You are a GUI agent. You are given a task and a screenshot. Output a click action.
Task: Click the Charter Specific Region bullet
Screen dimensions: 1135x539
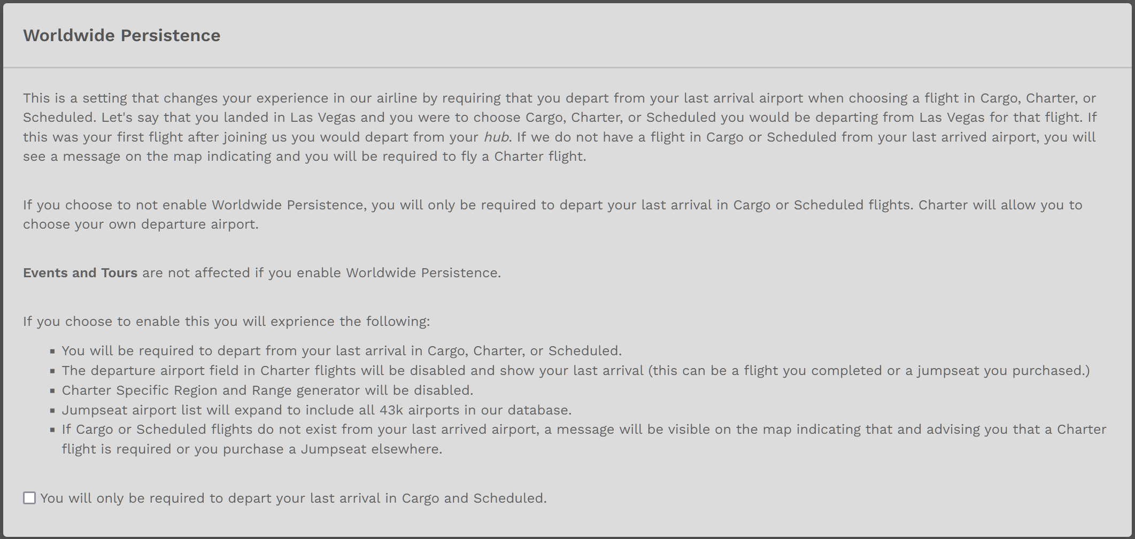click(x=267, y=390)
